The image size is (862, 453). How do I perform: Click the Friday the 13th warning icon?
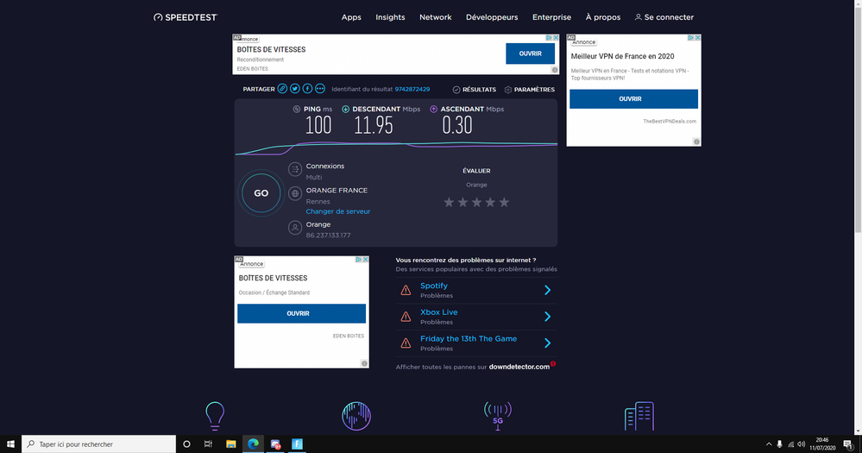tap(406, 343)
